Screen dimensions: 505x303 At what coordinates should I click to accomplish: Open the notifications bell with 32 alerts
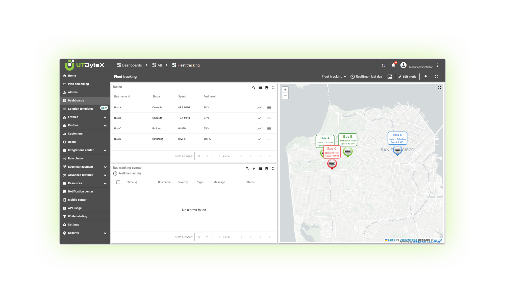point(393,65)
